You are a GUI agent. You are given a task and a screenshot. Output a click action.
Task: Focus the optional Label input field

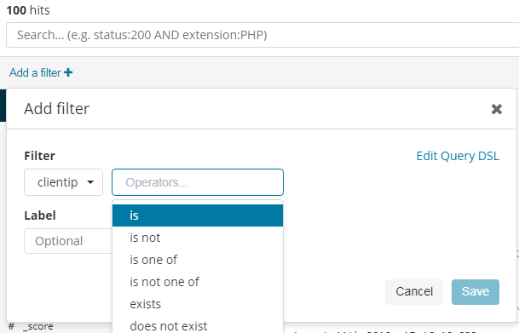point(68,241)
